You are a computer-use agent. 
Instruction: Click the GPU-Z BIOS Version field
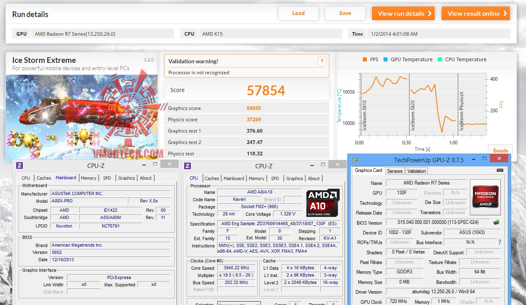[438, 223]
